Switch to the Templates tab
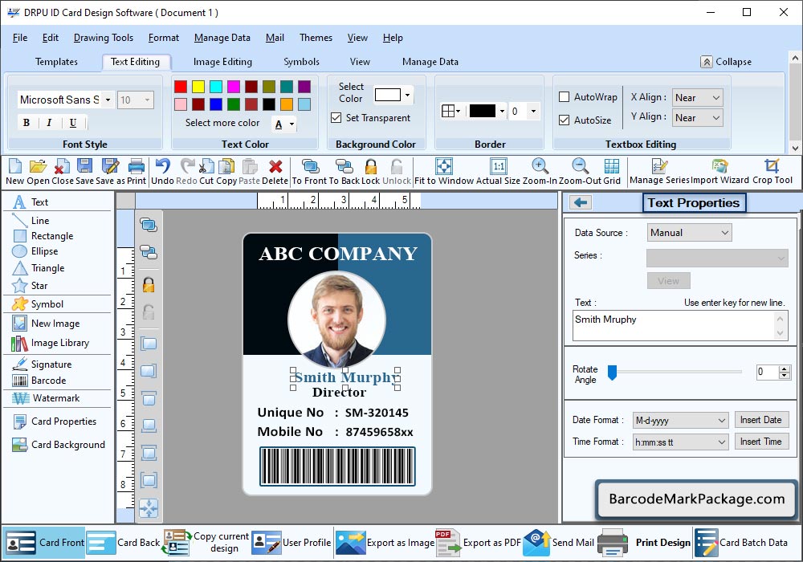 56,62
